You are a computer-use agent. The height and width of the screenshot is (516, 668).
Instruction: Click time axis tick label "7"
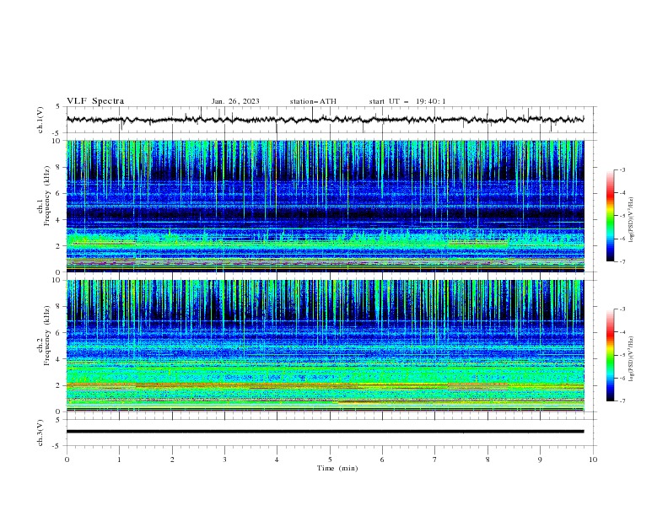tap(435, 460)
